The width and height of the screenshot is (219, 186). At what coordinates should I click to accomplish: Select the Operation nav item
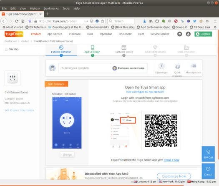click(x=106, y=34)
